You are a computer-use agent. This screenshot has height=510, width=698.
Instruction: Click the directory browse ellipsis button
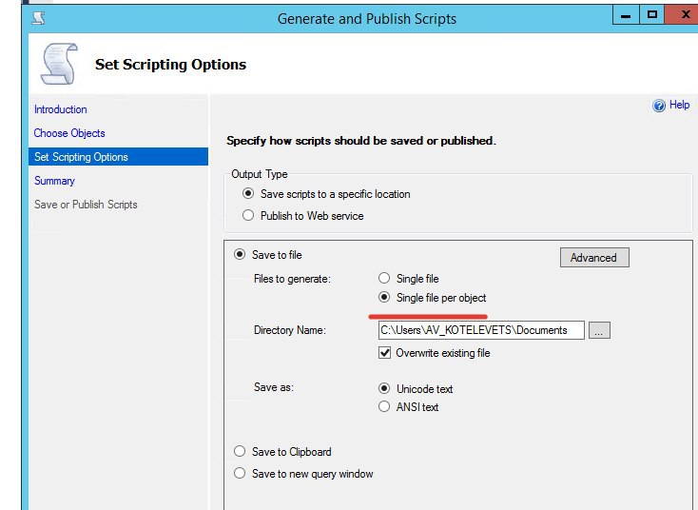[599, 330]
